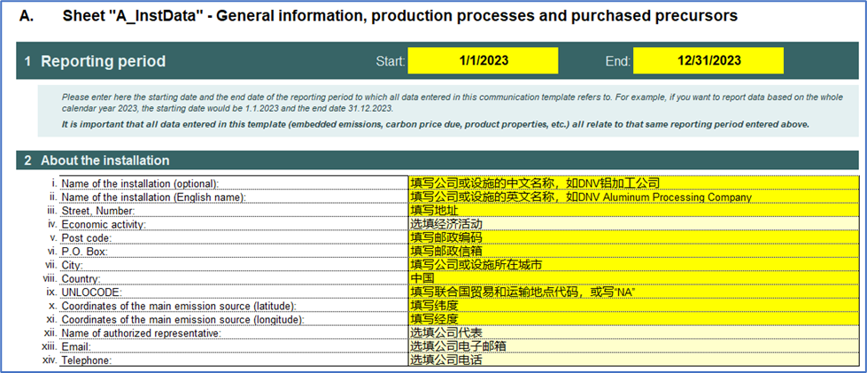
Task: Click the reporting period instruction text box
Action: click(x=447, y=111)
